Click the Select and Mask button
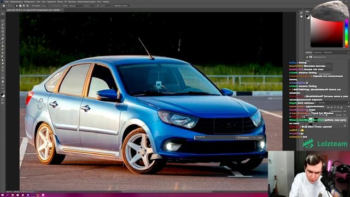 [x=121, y=6]
